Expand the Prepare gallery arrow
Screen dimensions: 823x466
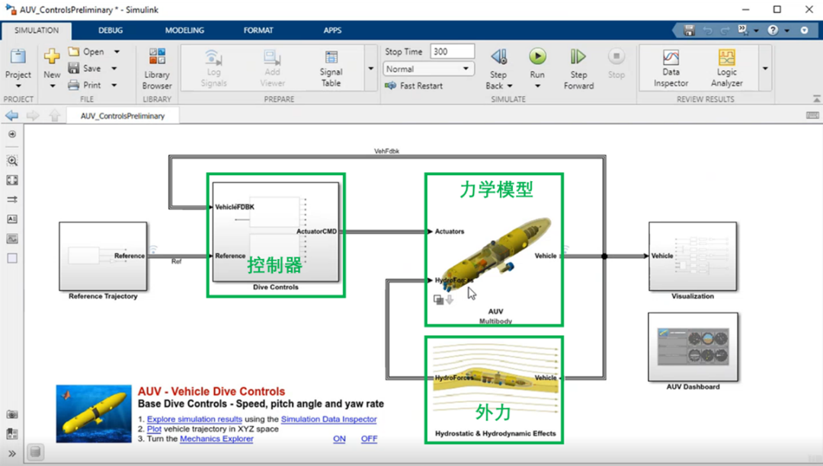370,69
